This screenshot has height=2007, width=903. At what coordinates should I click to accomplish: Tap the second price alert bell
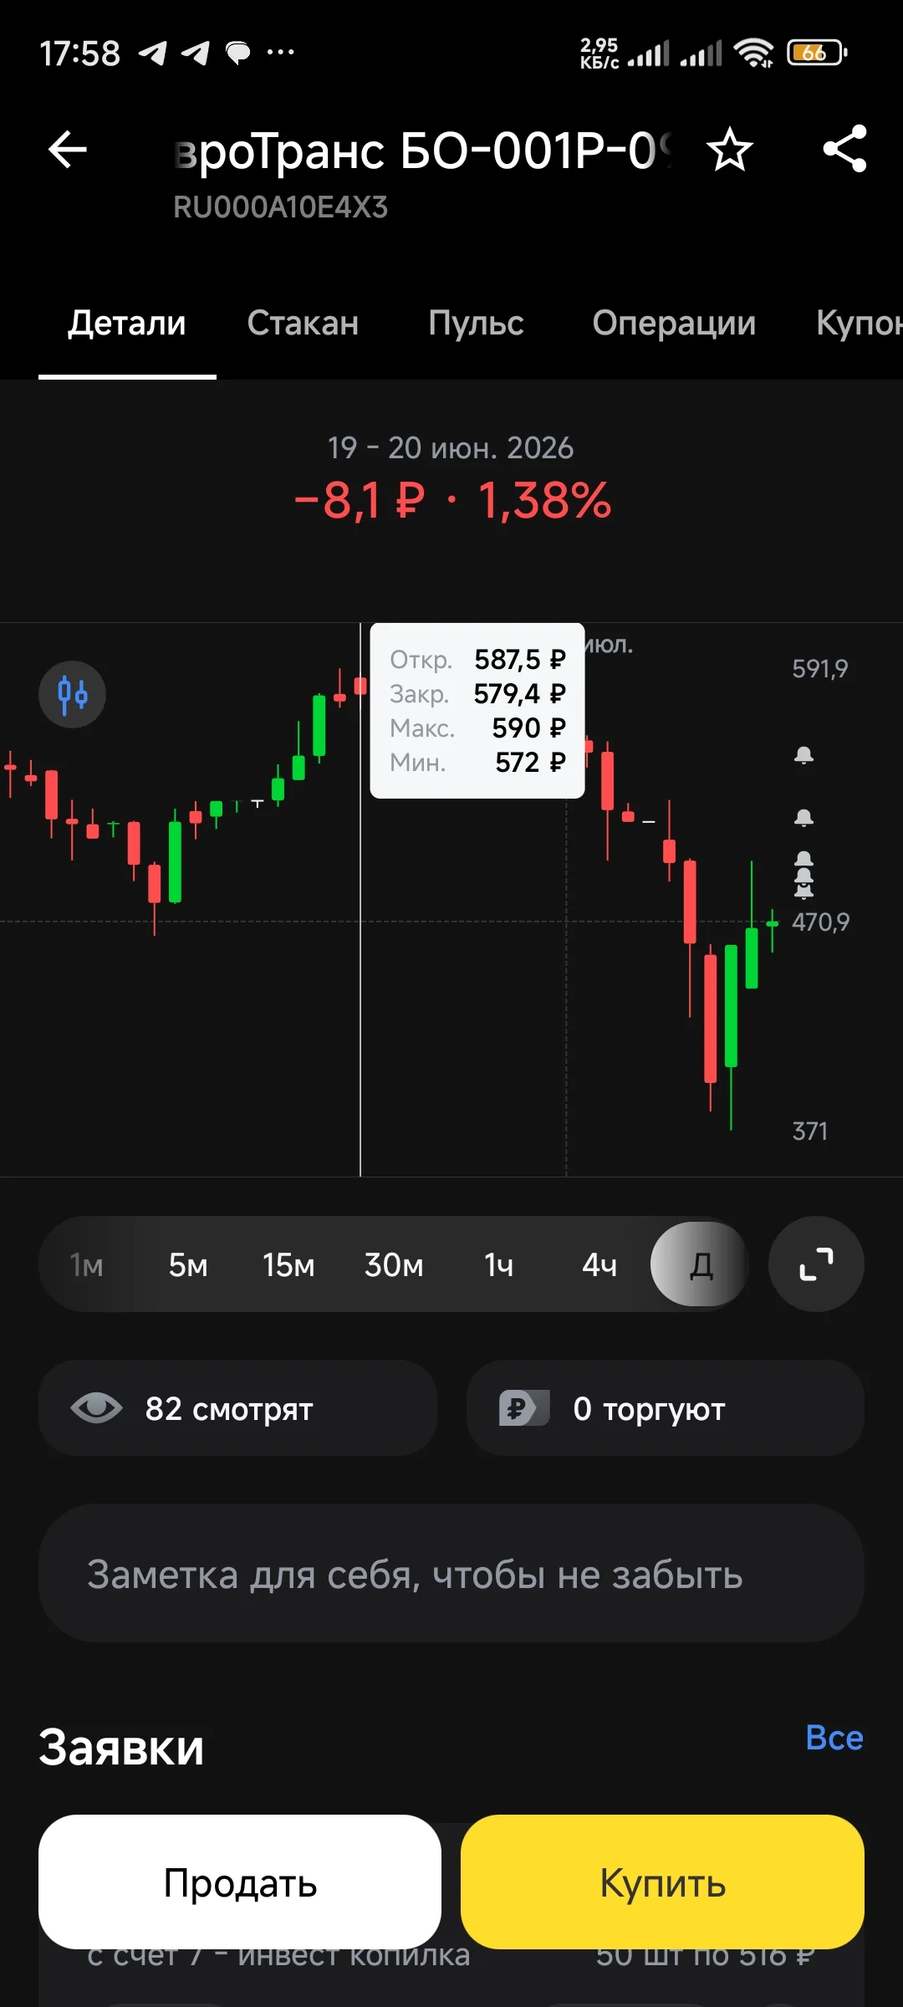(x=804, y=818)
